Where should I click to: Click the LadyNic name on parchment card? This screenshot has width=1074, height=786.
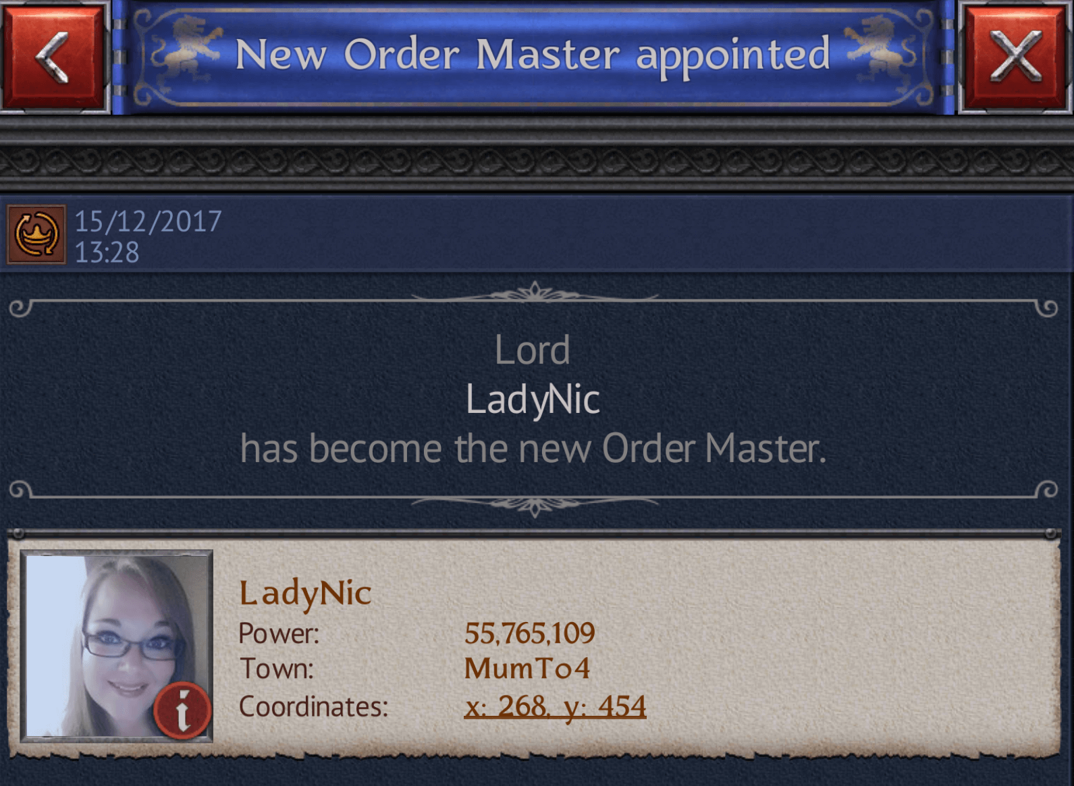tap(305, 594)
